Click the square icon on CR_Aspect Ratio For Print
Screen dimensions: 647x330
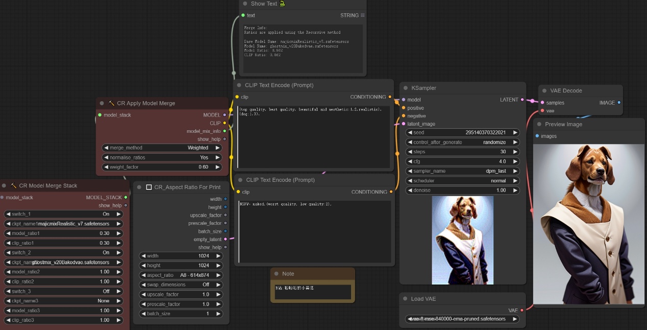click(x=149, y=187)
